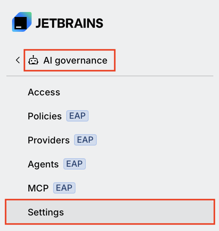Viewport: 219px width, 231px height.
Task: Select the highlighted Settings item
Action: click(x=110, y=212)
